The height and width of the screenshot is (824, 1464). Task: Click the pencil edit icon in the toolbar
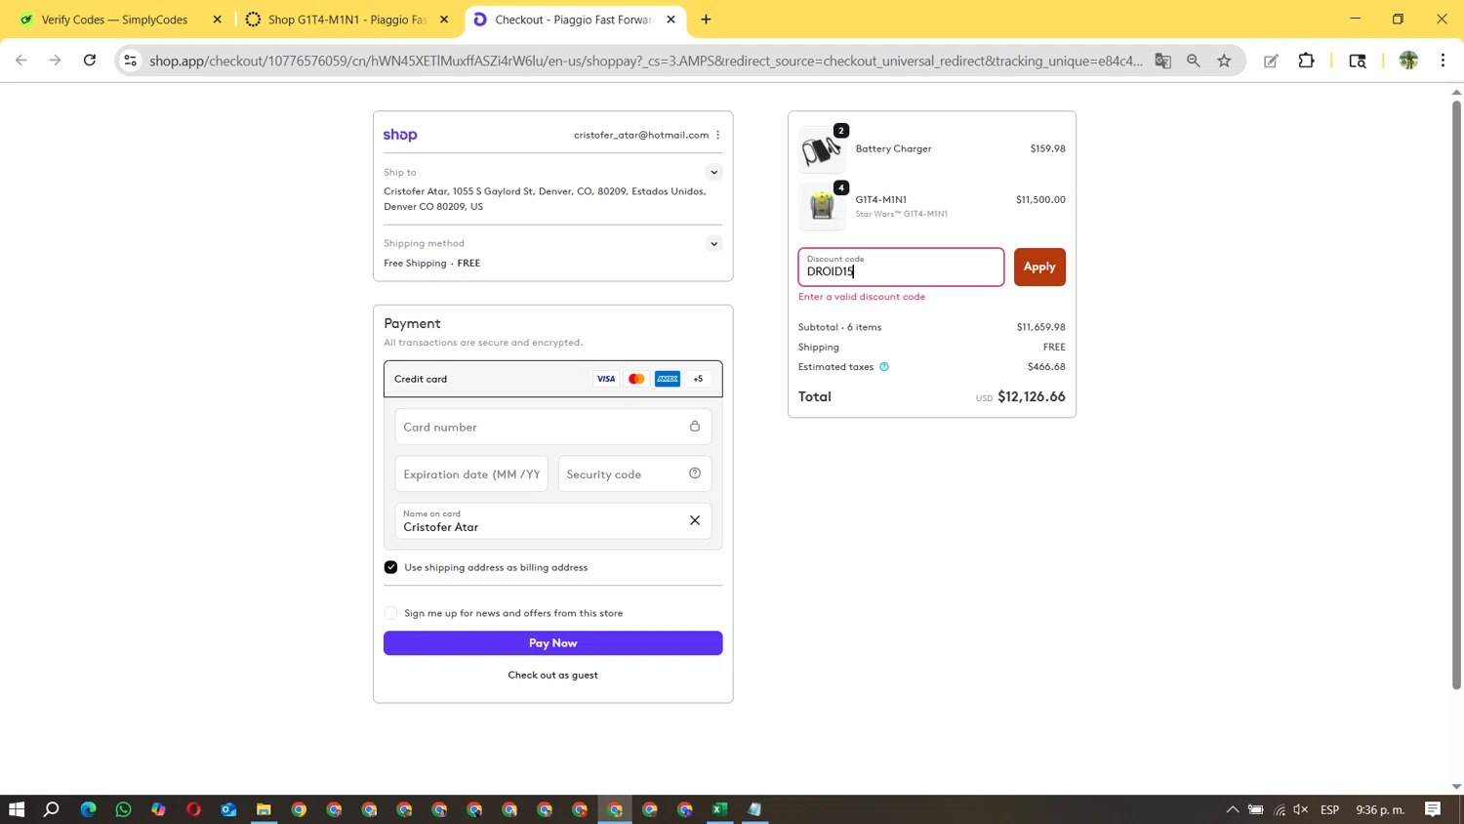[1271, 61]
